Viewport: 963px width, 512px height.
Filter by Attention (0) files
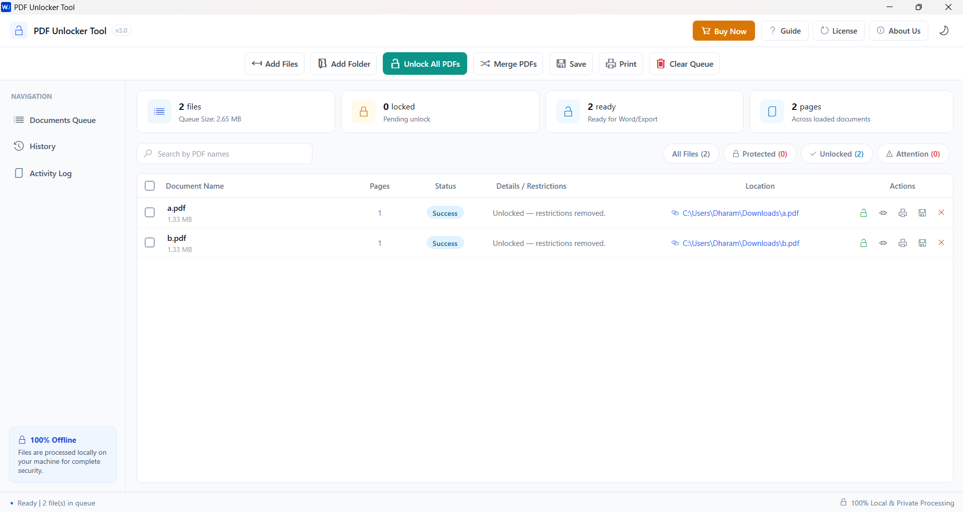(913, 154)
